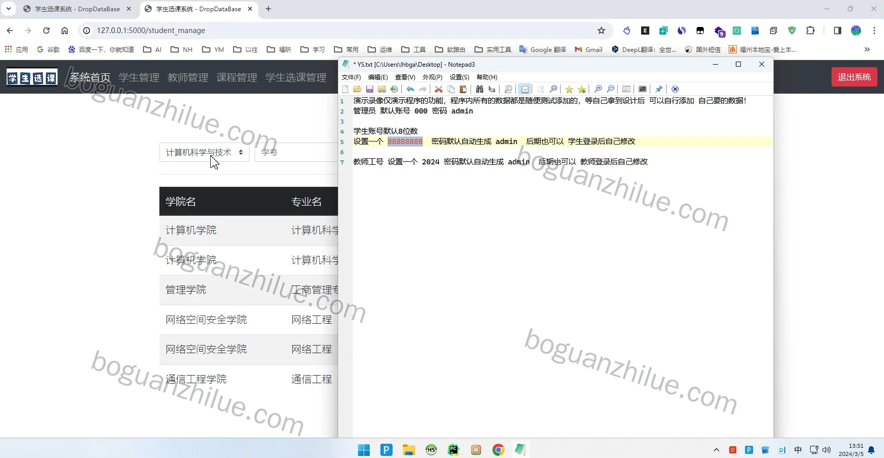Open the 查看(V) menu in Notepad3
Screen dimensions: 884x458
click(x=405, y=77)
